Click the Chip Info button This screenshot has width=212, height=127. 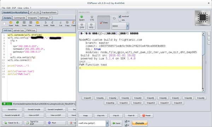101,115
